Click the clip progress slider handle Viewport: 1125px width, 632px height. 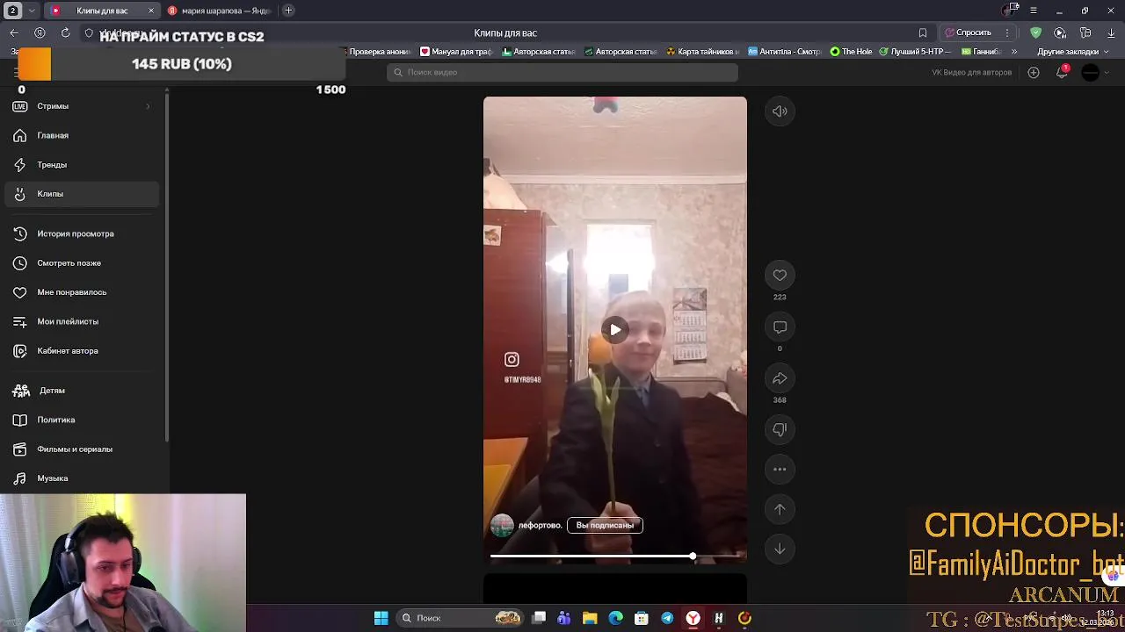tap(693, 557)
